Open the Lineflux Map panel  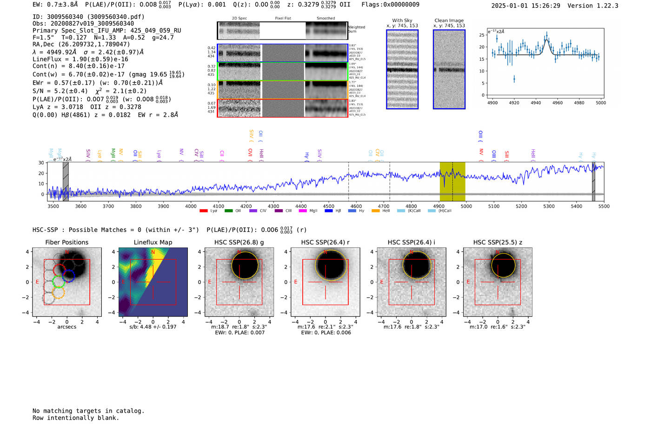[153, 282]
